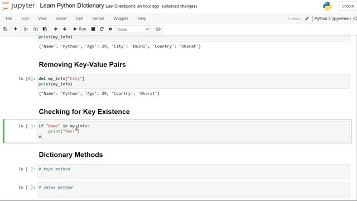Viewport: 357px width, 201px height.
Task: Click Last Checkpoint an hour ago text
Action: 132,6
